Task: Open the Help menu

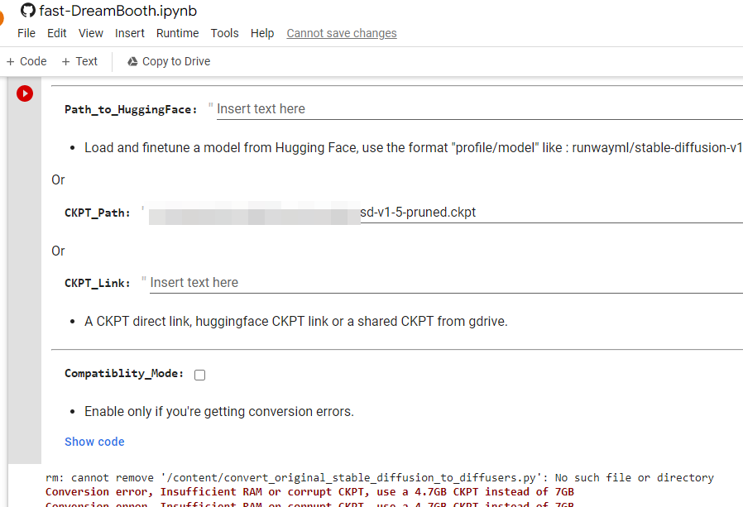Action: [x=262, y=33]
